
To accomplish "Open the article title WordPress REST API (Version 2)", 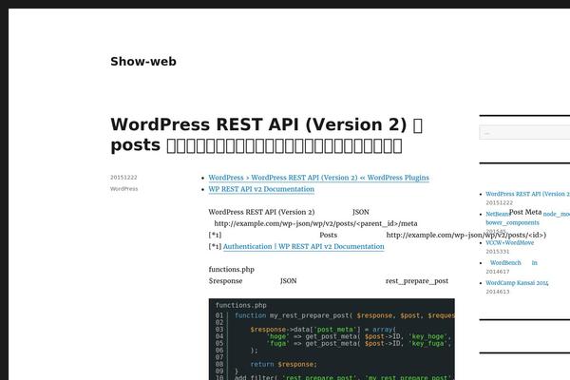I will pos(266,135).
